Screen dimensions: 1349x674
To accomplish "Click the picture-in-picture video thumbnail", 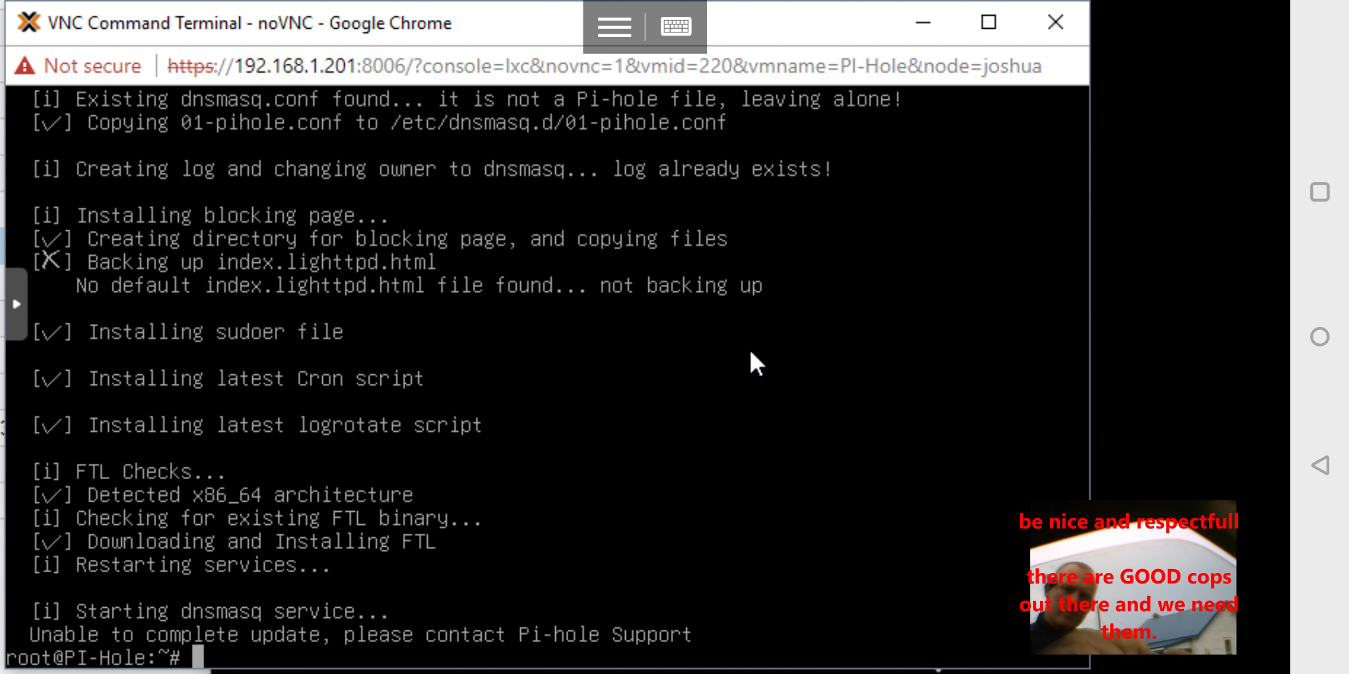I will click(x=1132, y=577).
